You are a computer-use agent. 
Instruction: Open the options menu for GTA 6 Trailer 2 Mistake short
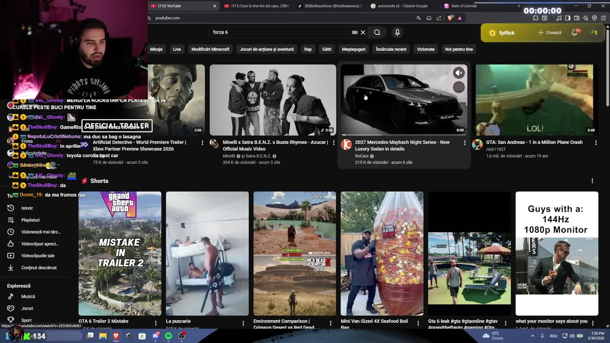[156, 323]
